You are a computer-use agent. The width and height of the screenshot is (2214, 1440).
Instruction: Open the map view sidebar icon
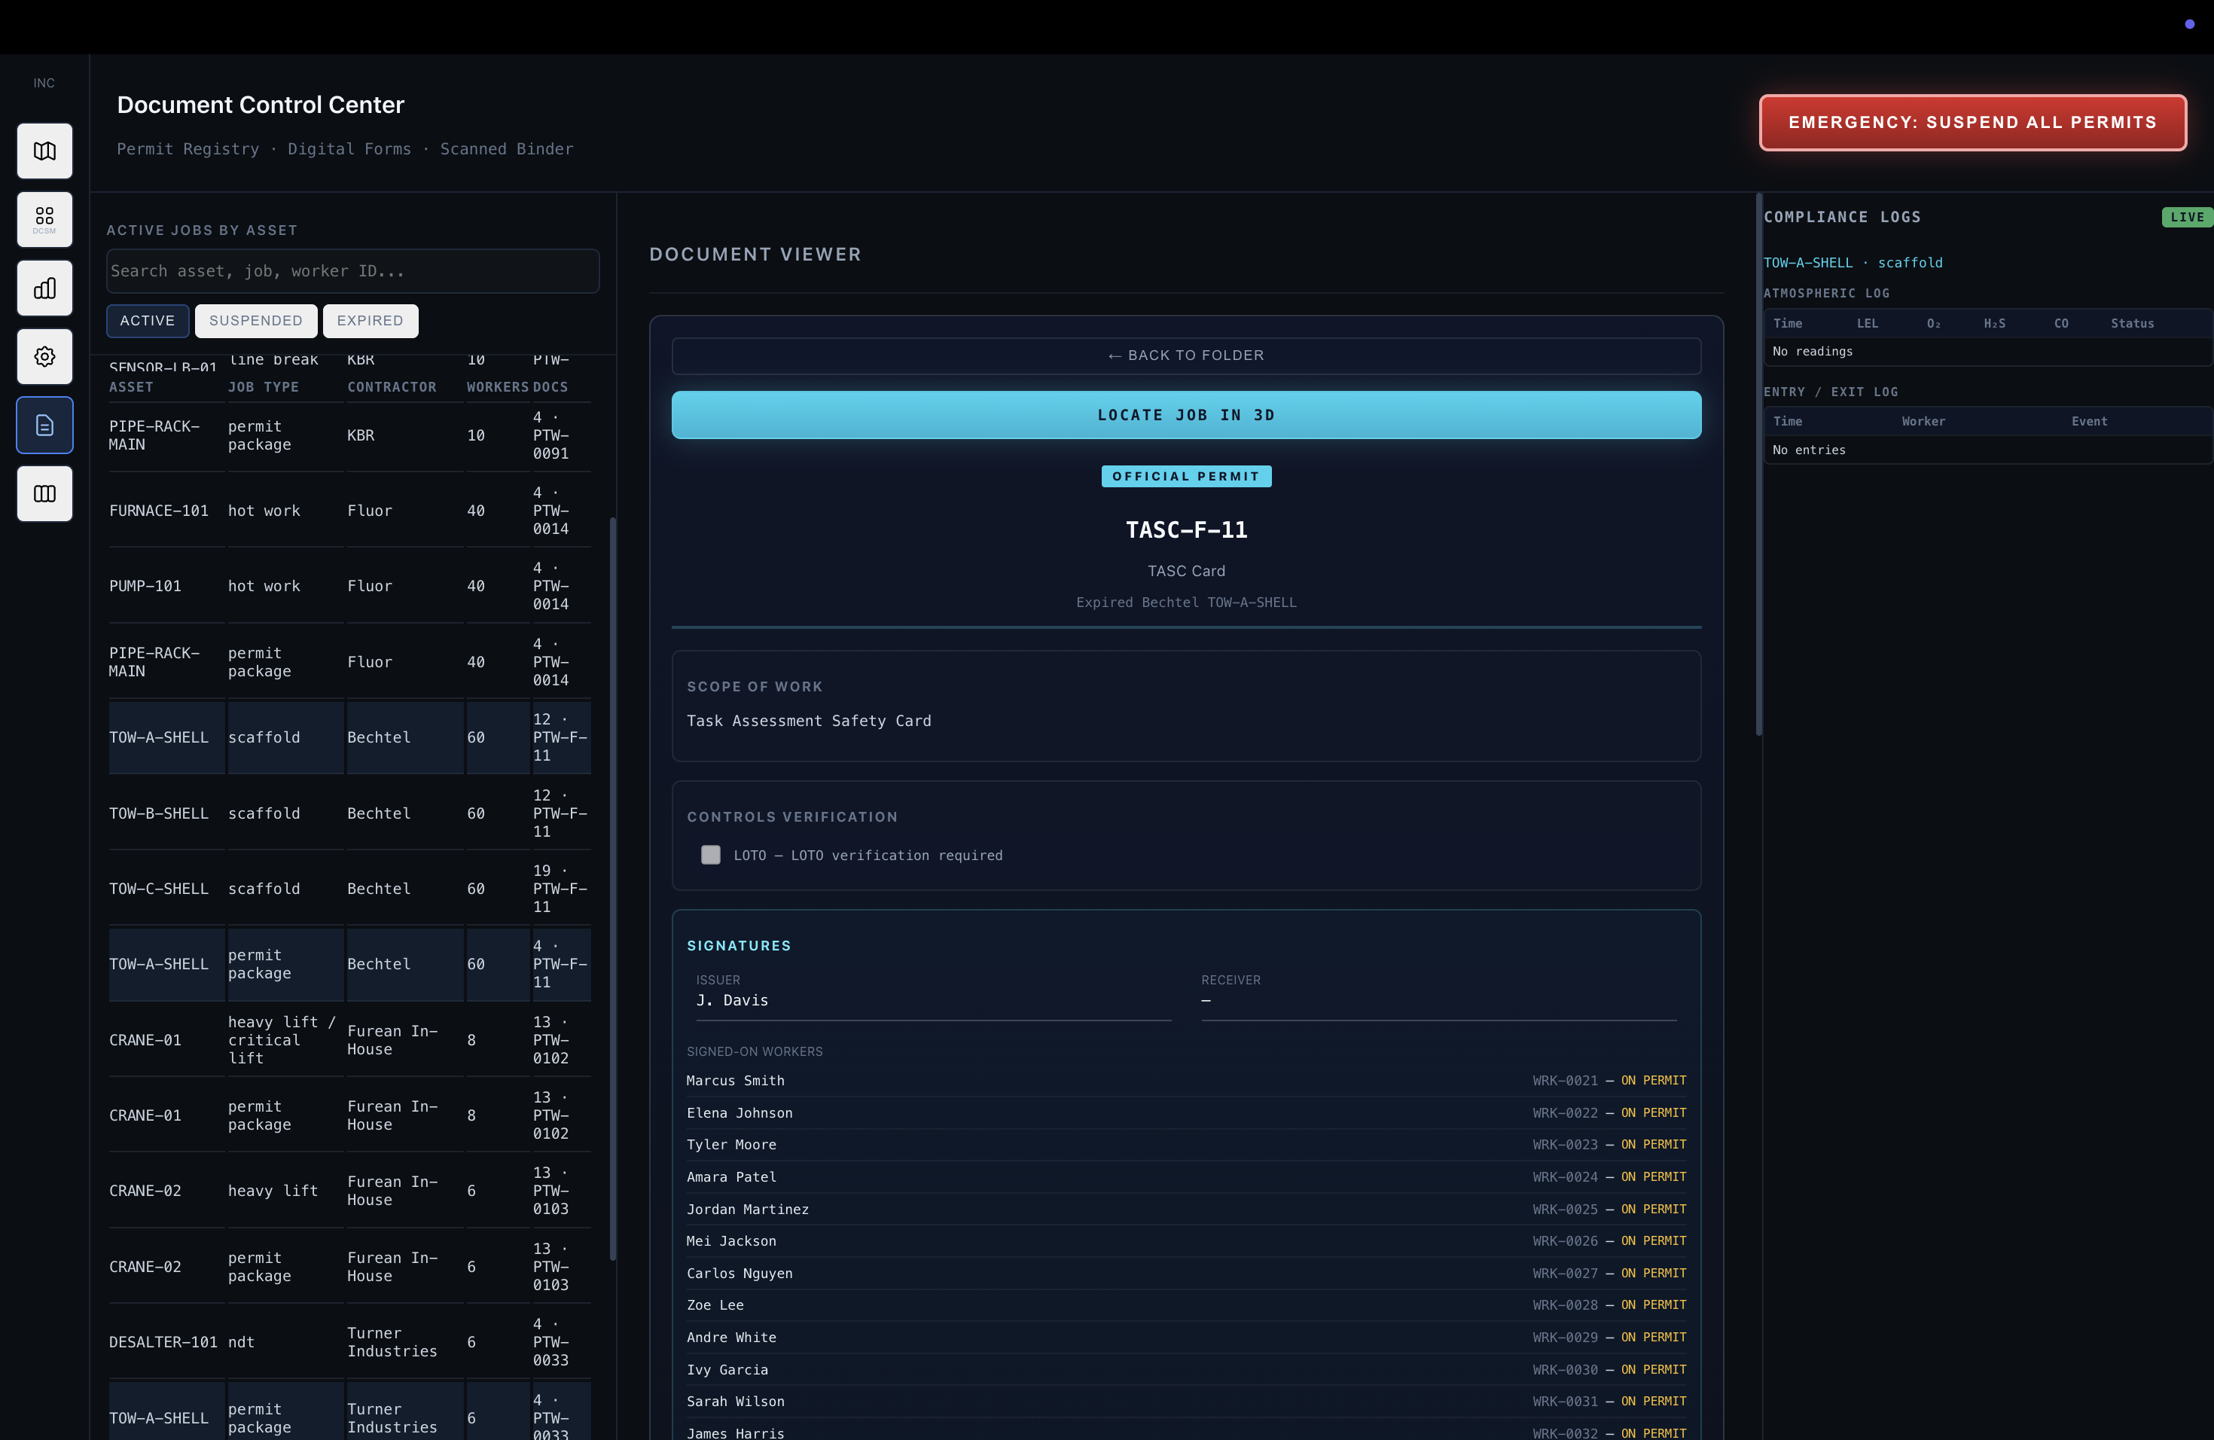tap(44, 151)
